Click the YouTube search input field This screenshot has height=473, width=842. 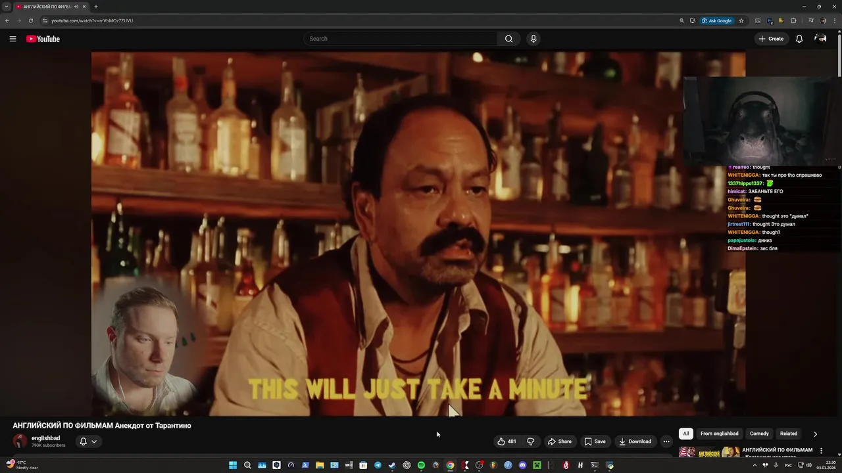tap(401, 39)
